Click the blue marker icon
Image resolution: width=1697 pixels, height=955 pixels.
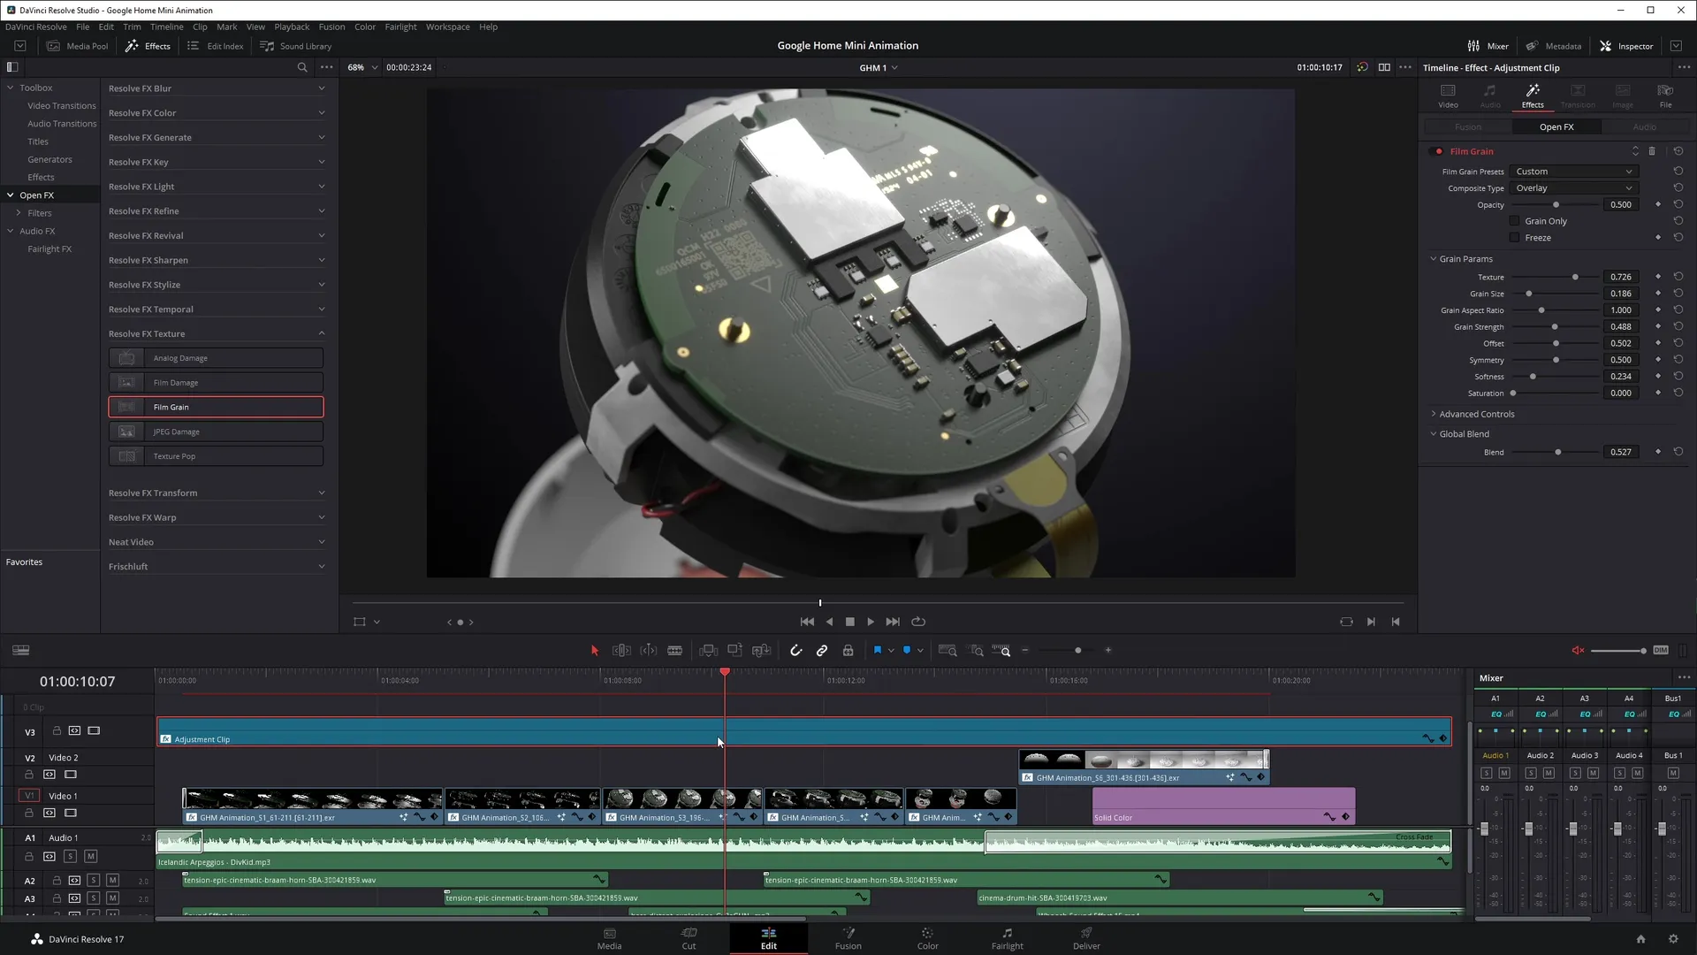coord(907,651)
